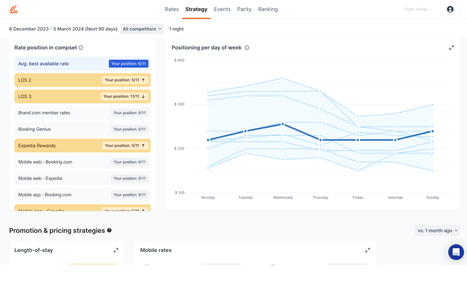Click the Friday axis label
The image size is (467, 292).
(358, 197)
